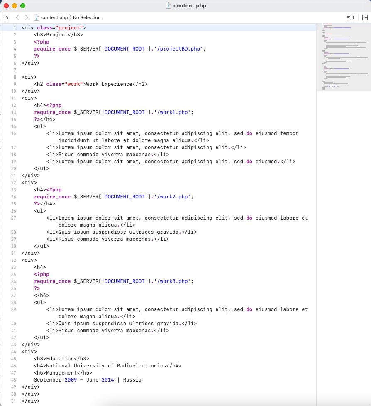Click line number 32 in the gutter

14,260
